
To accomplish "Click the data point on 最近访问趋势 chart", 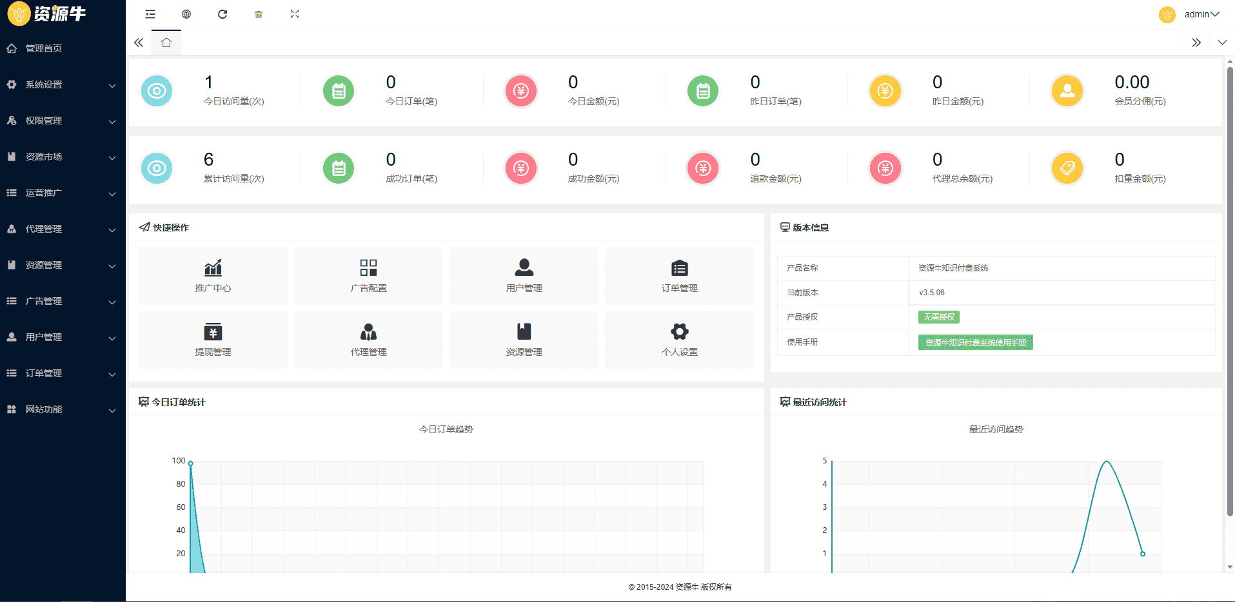I will (1142, 554).
